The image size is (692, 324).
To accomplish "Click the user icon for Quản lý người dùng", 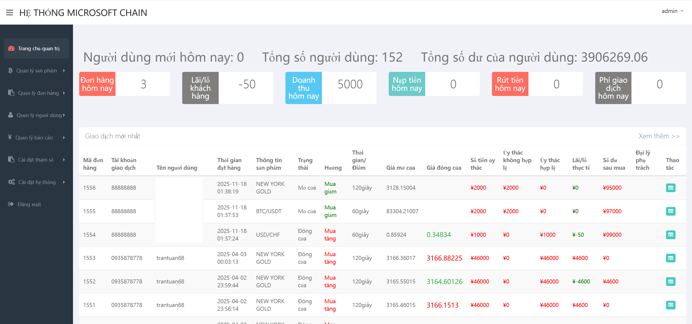I will (x=10, y=115).
